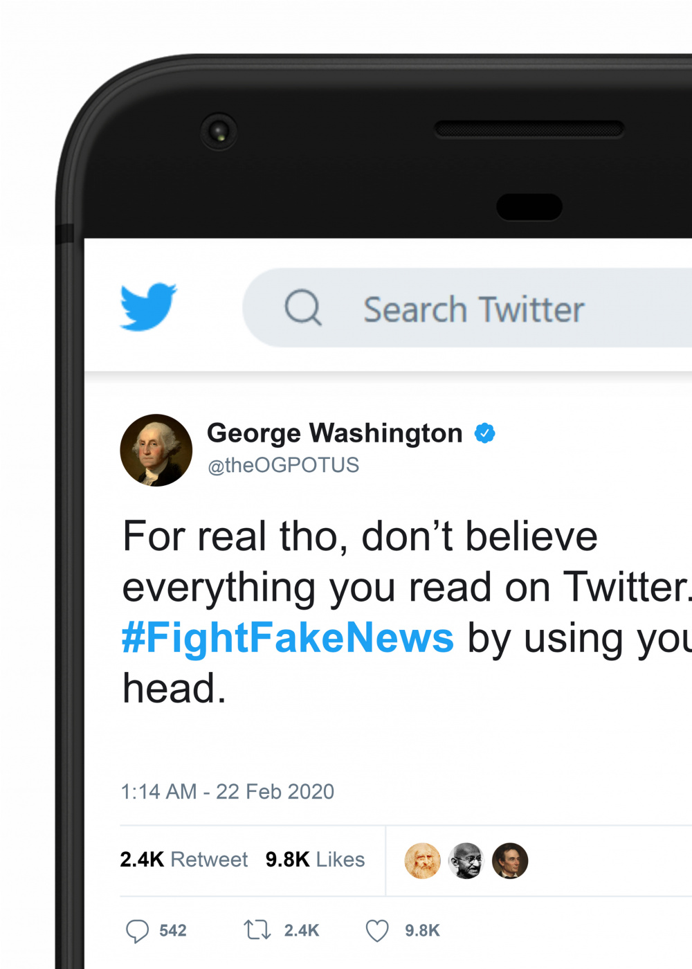This screenshot has width=692, height=969.
Task: Click the 2.4K retweet count beside arrows
Action: click(302, 931)
